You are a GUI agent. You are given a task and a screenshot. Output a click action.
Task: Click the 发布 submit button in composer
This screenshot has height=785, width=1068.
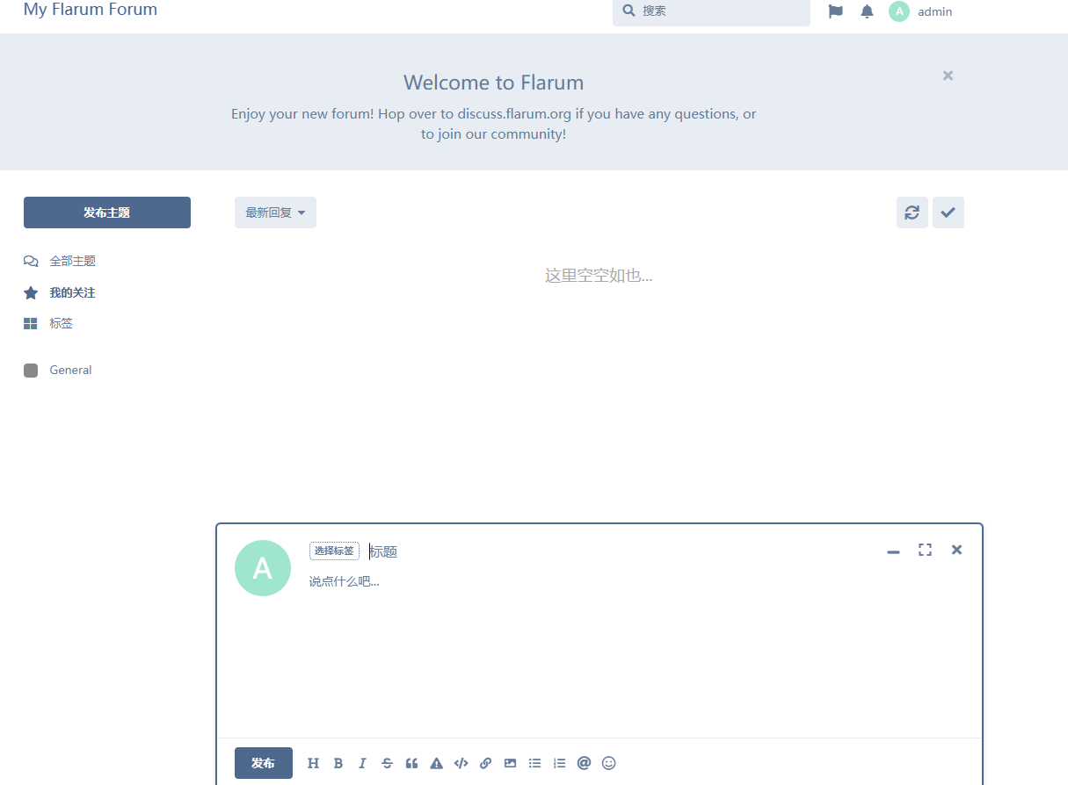[263, 763]
